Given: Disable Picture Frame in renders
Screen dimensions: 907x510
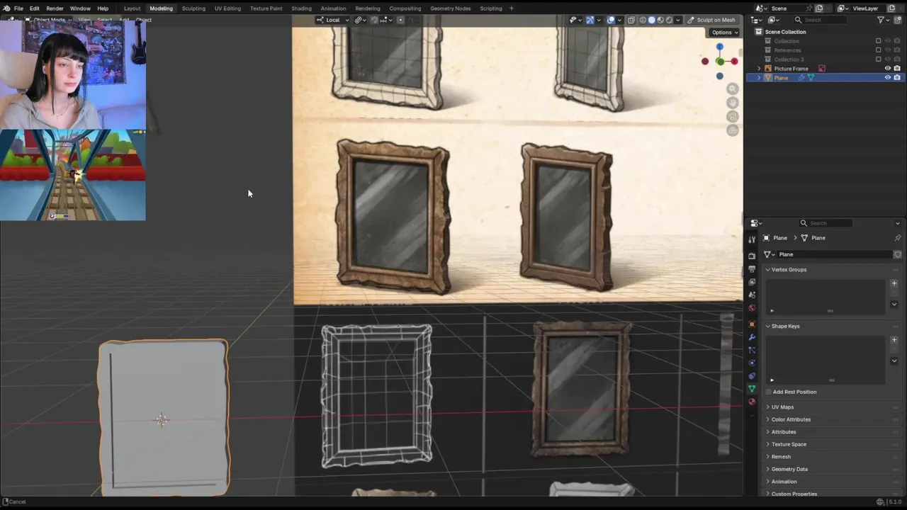Looking at the screenshot, I should pos(897,69).
